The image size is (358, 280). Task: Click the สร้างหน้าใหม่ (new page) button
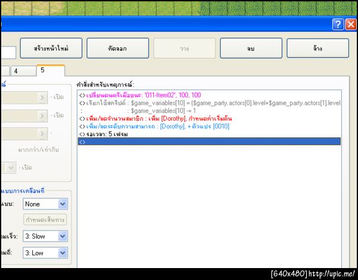tap(51, 48)
